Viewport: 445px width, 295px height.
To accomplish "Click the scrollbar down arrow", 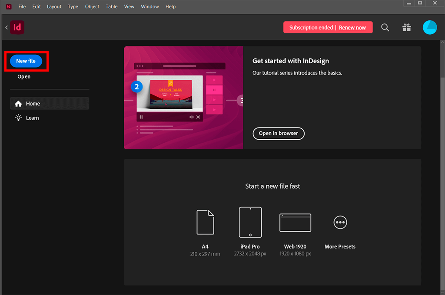I will (x=442, y=292).
